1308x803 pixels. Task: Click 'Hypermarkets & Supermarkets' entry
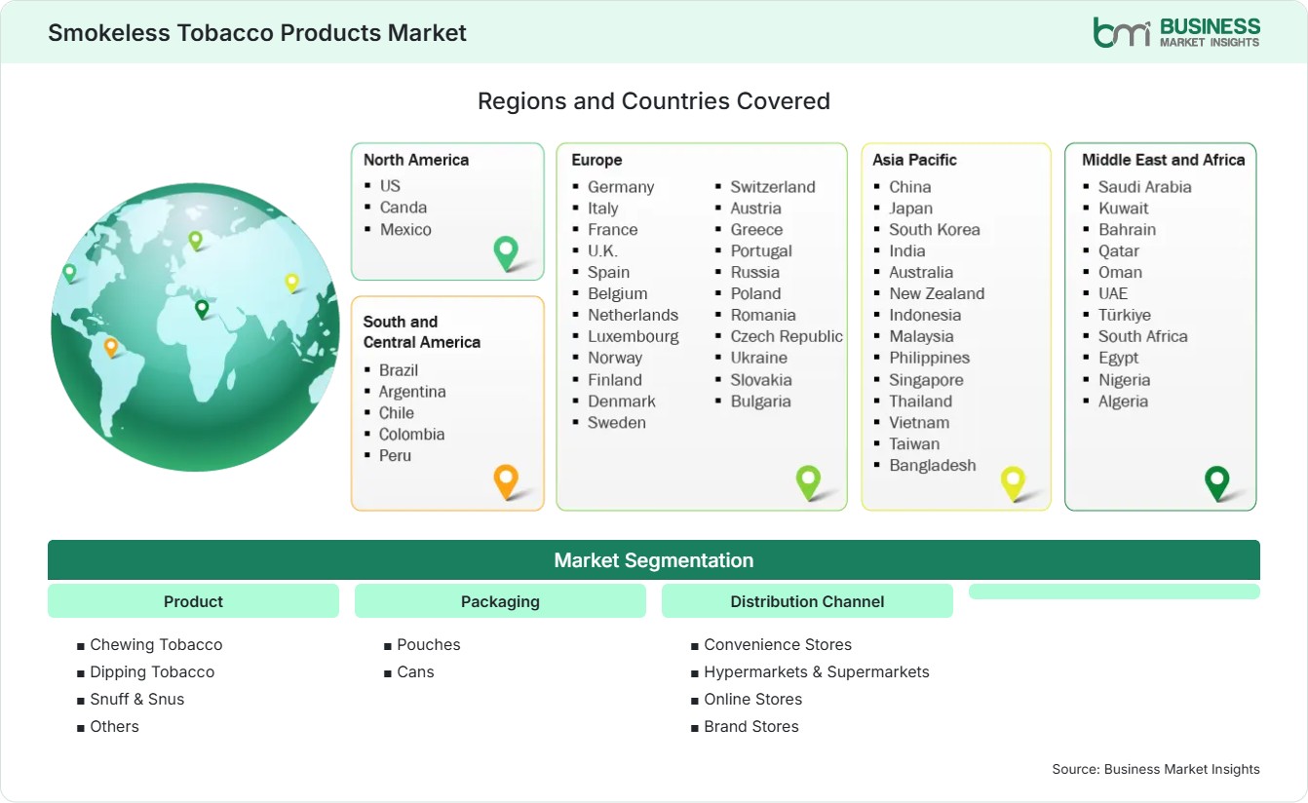817,671
